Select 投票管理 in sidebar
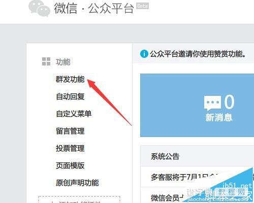 (70, 148)
